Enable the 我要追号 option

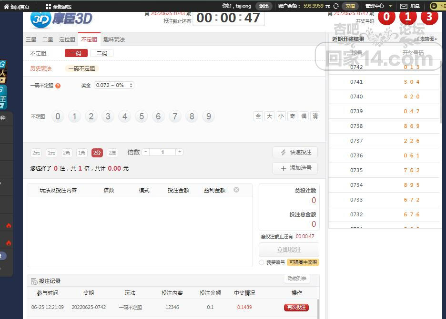point(262,262)
